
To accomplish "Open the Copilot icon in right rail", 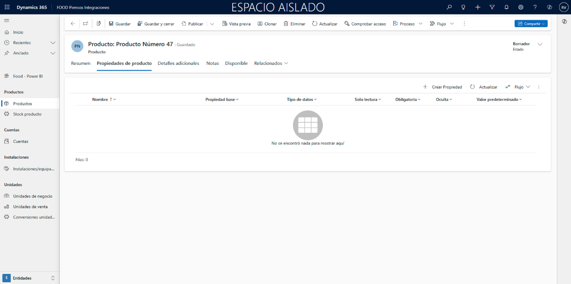I will (x=564, y=21).
